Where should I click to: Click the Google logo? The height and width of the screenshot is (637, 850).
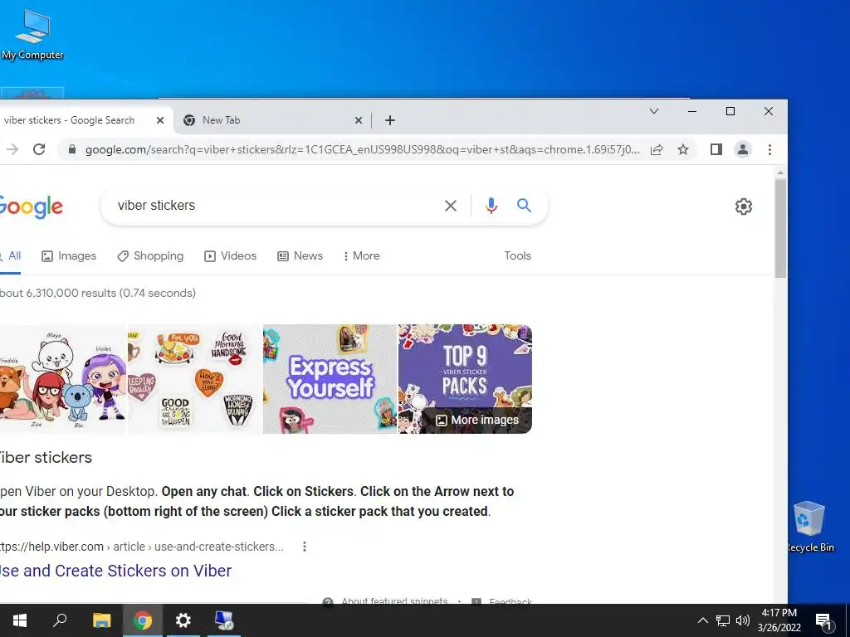click(x=31, y=207)
